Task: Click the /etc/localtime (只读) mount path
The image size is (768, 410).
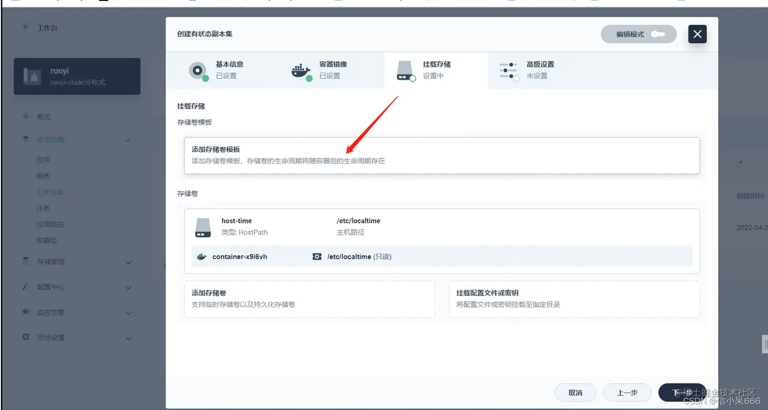Action: pyautogui.click(x=359, y=257)
